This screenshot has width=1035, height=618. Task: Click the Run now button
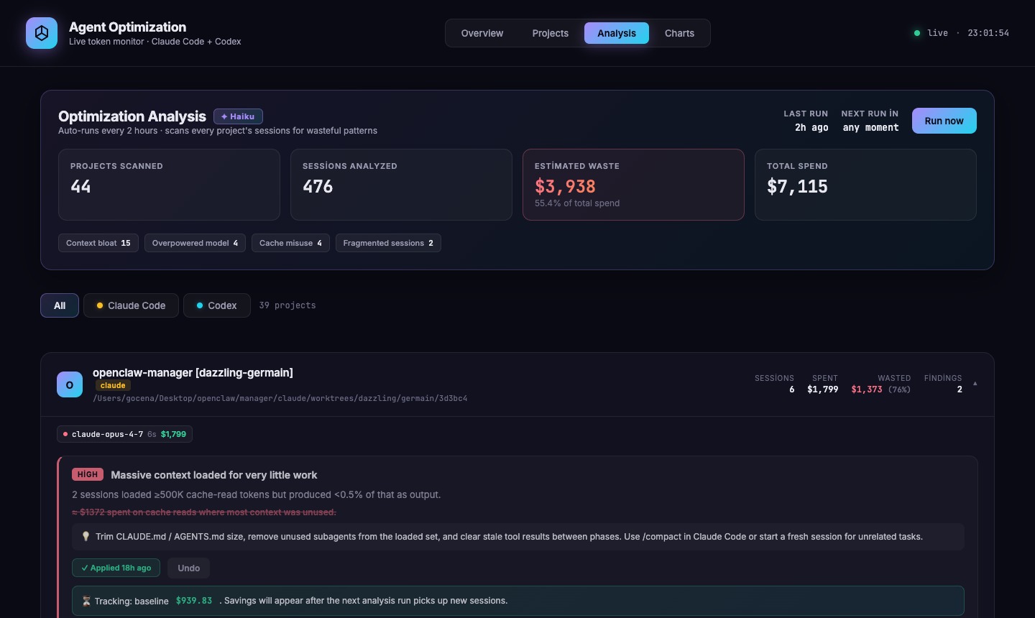click(x=944, y=121)
